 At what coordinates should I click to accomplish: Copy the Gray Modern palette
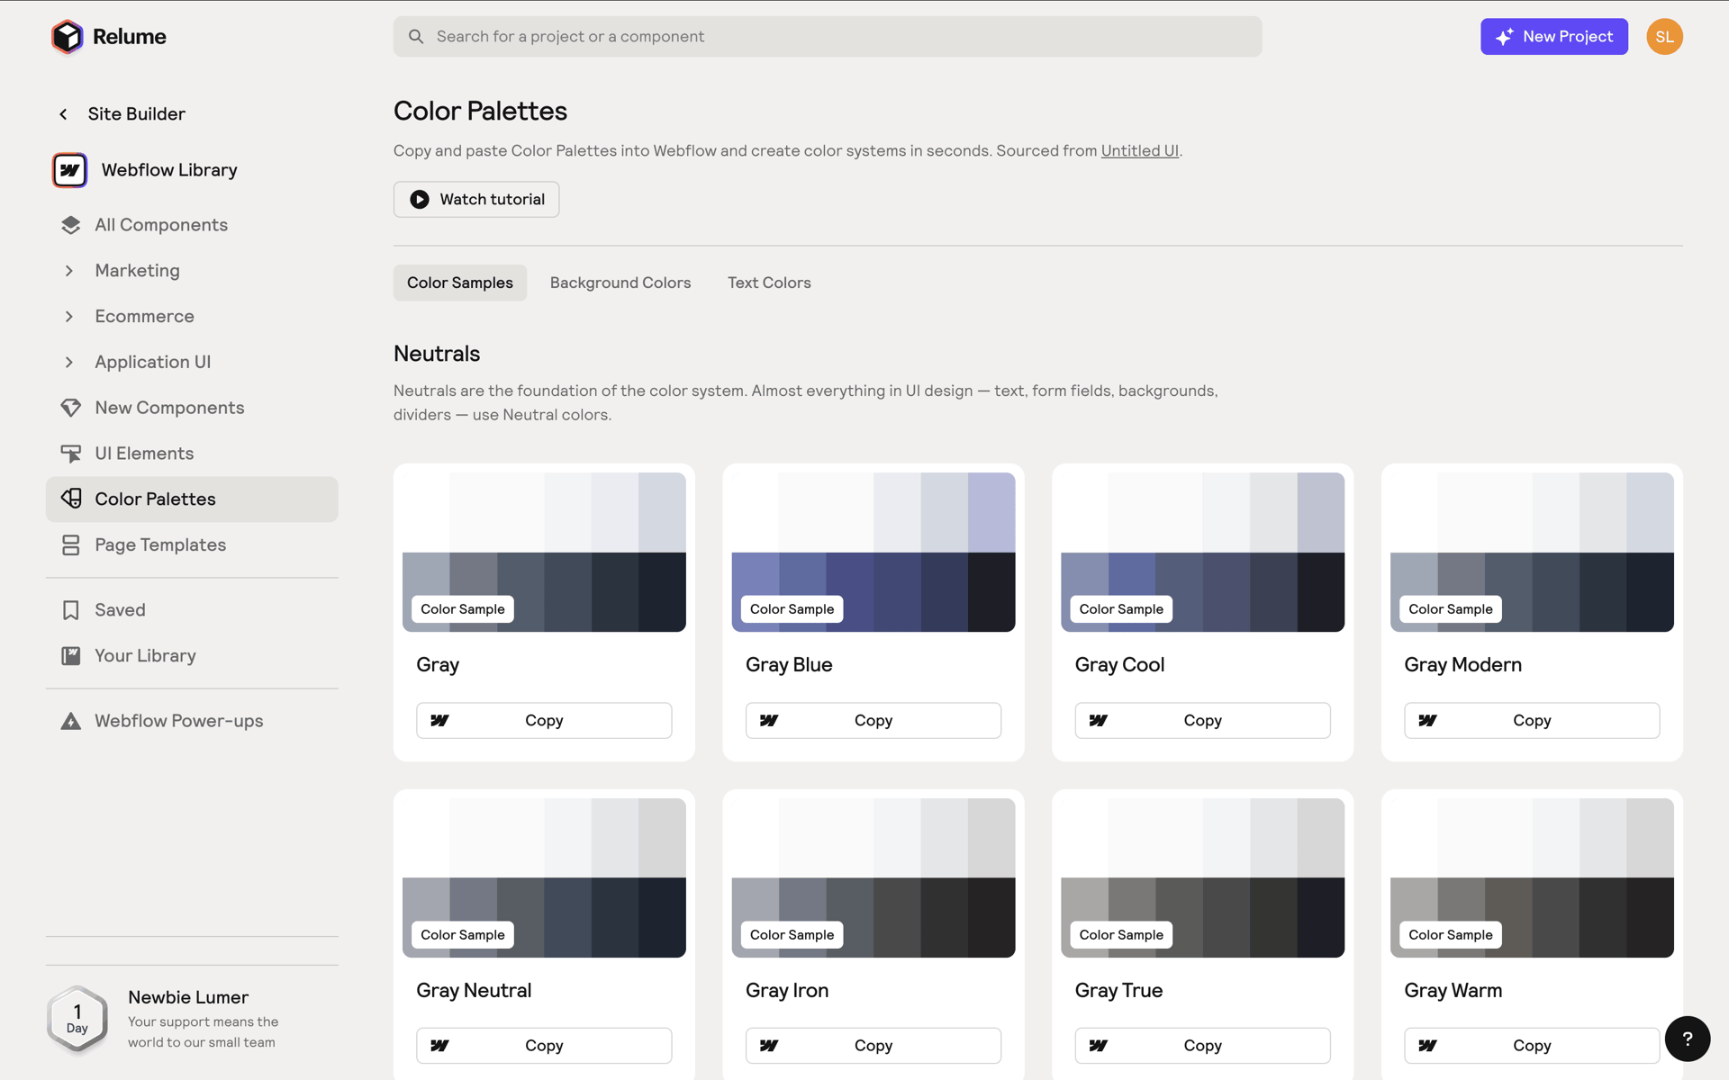point(1531,721)
